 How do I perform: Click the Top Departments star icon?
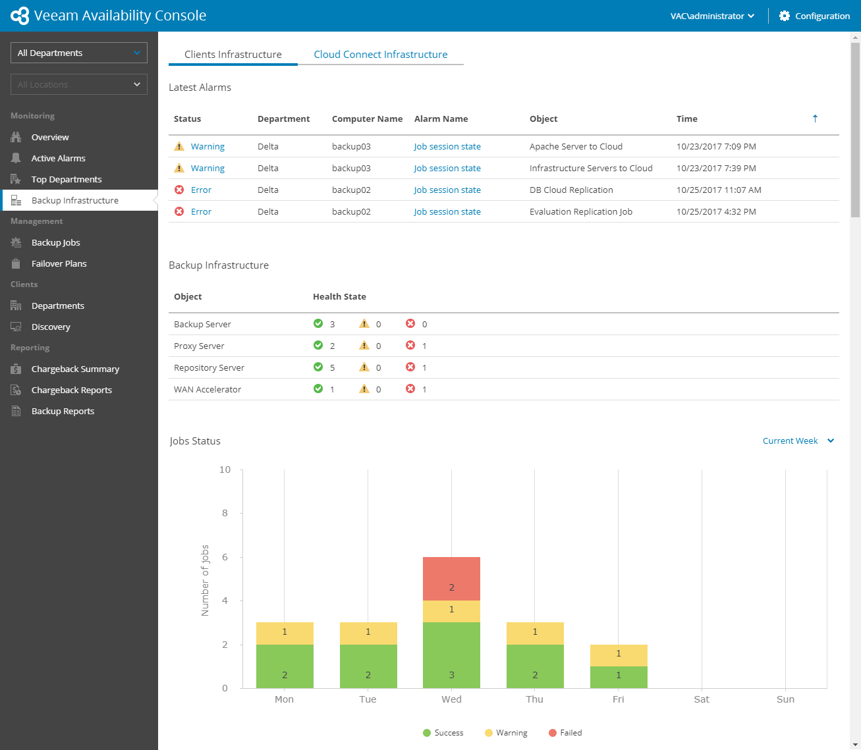[16, 179]
